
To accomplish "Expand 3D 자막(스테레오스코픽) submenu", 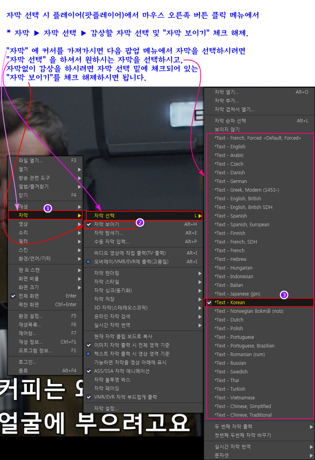I will tap(143, 308).
